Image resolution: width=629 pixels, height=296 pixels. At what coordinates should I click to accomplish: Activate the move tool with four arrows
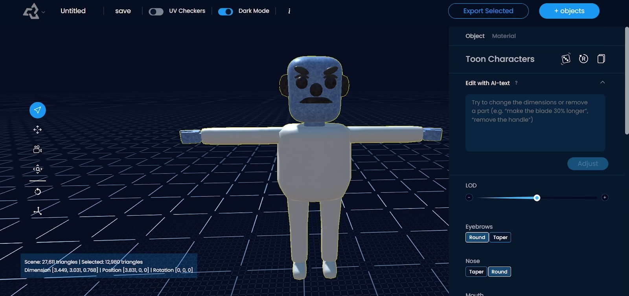38,130
